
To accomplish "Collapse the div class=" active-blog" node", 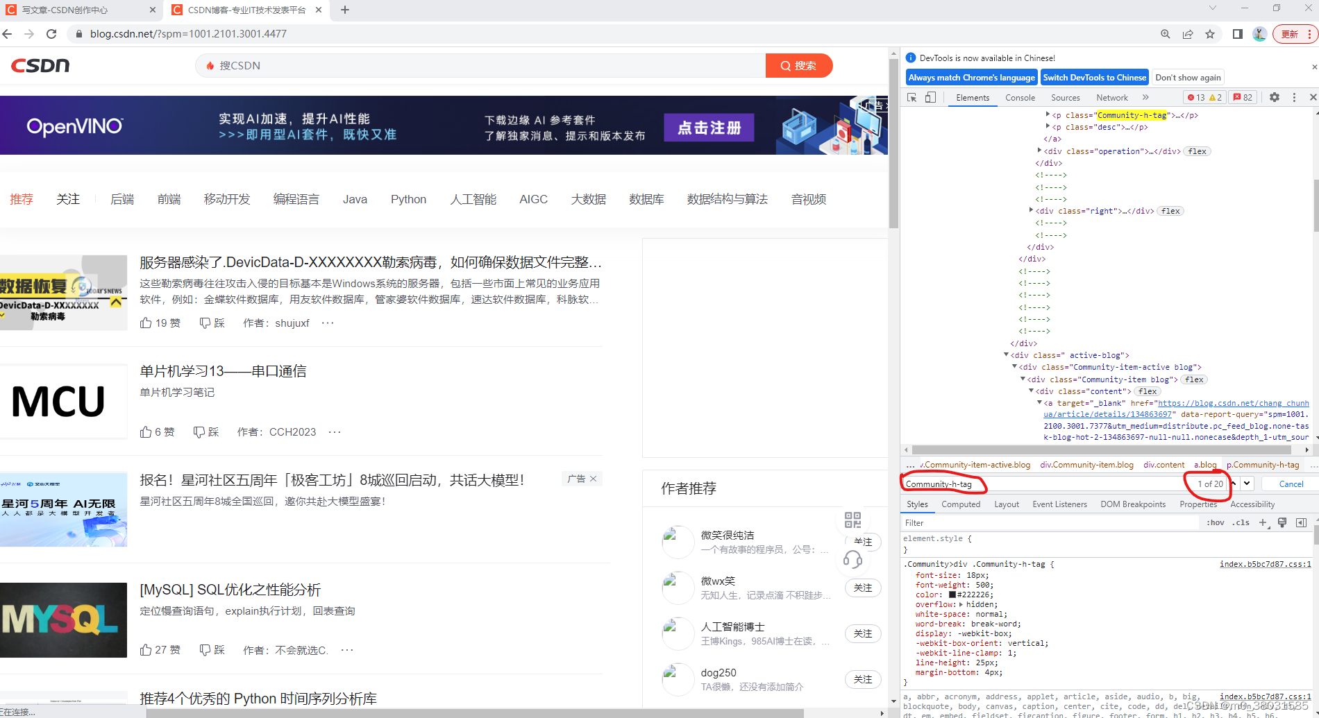I will pyautogui.click(x=1006, y=354).
